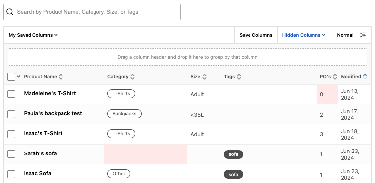Sort by Product Name arrows icon
The height and width of the screenshot is (183, 375).
click(x=61, y=77)
